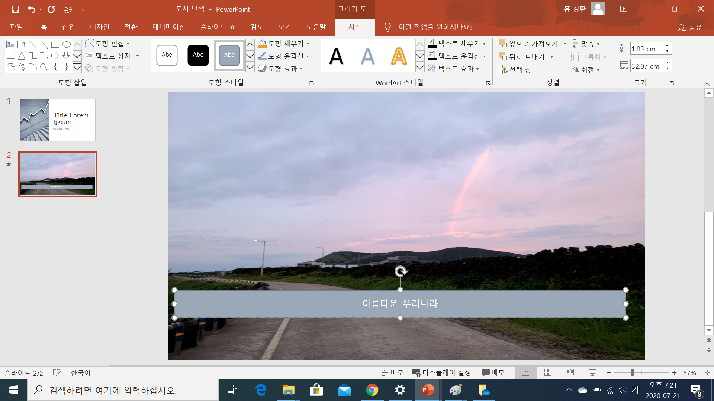Toggle reading view in status bar

tap(570, 372)
